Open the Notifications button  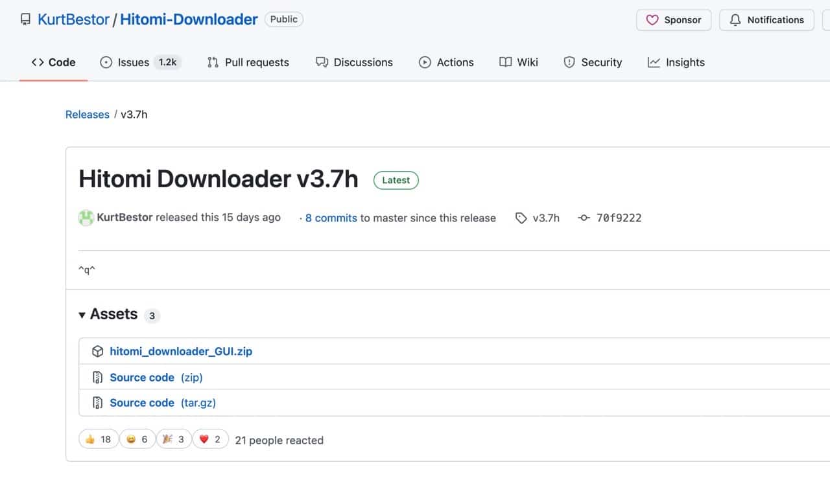[x=766, y=20]
